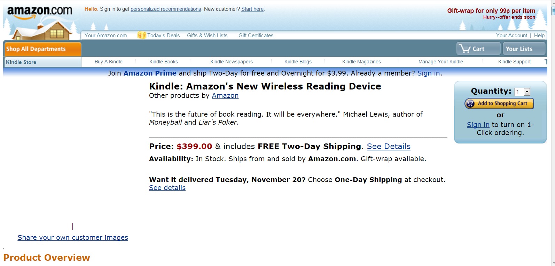The image size is (555, 266).
Task: Select Kindle Blogs tab
Action: (x=298, y=62)
